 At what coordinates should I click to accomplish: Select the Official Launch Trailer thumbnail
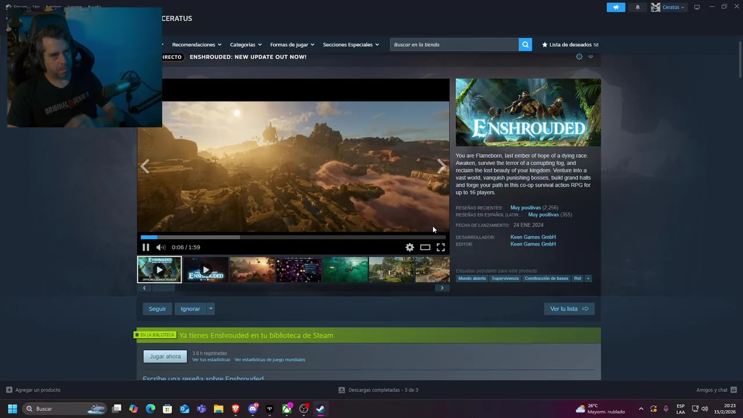159,270
